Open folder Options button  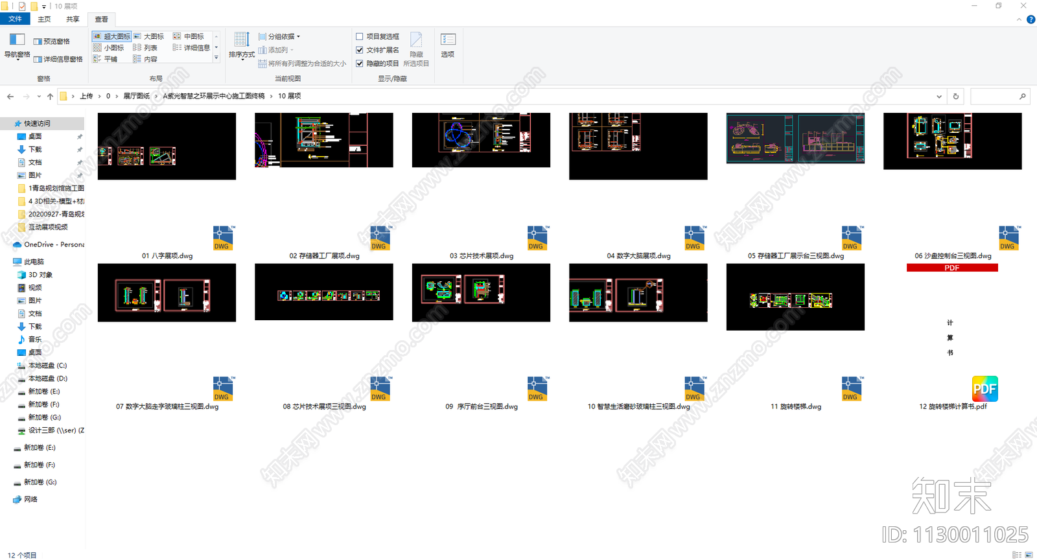pyautogui.click(x=448, y=45)
